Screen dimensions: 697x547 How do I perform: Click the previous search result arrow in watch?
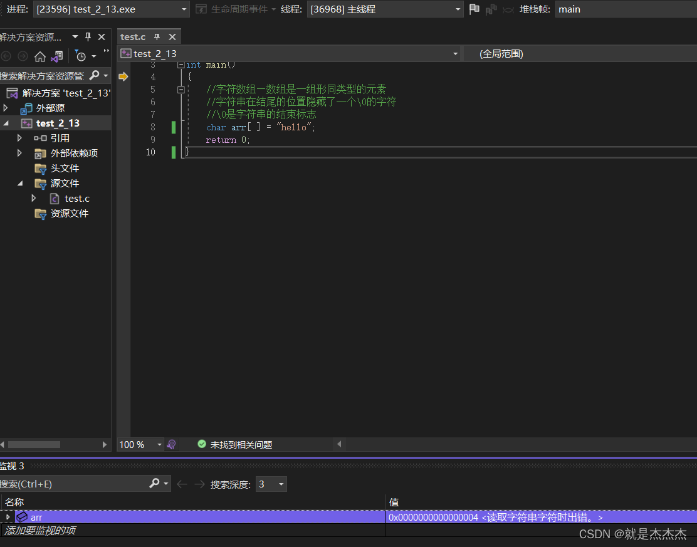[182, 484]
